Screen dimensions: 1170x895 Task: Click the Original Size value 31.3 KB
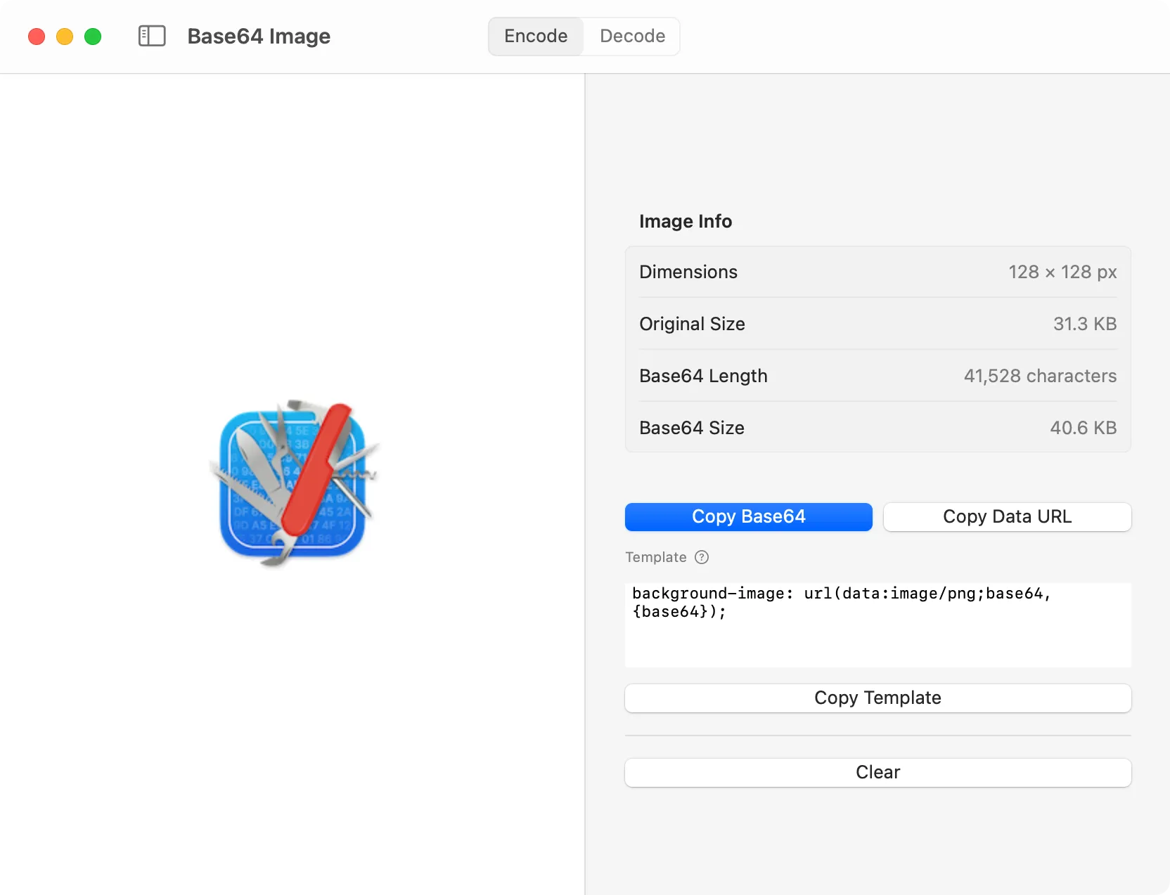(x=1084, y=324)
